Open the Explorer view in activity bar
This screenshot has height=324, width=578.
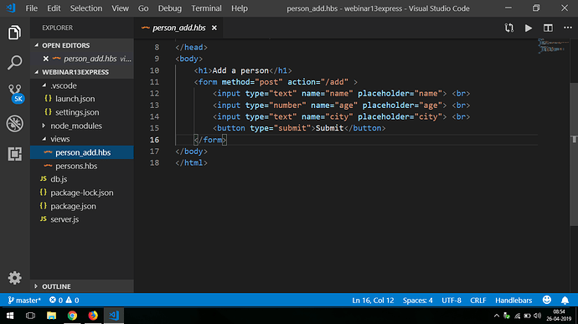15,33
